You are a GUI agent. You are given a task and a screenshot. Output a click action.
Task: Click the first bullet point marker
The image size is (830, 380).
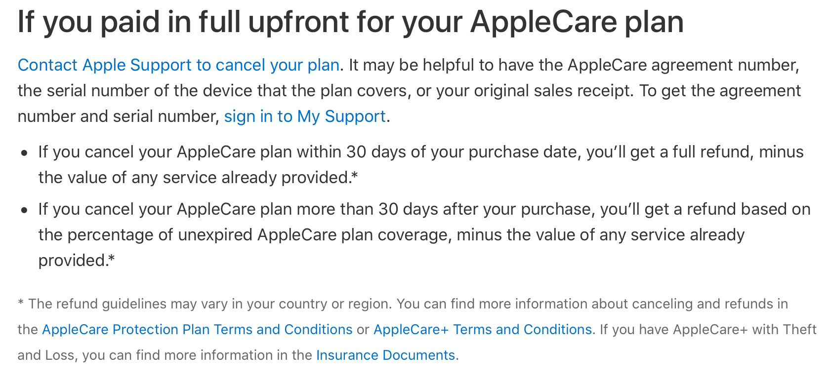[24, 153]
